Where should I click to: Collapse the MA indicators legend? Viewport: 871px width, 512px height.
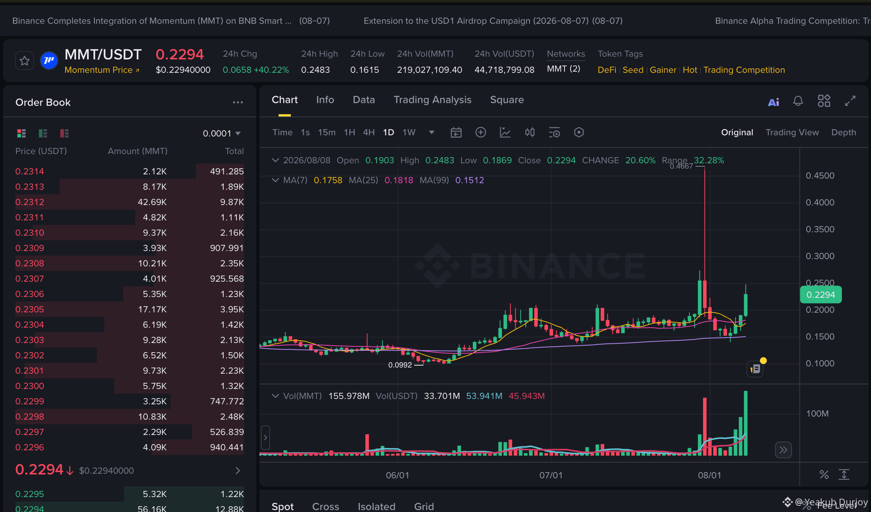point(275,180)
